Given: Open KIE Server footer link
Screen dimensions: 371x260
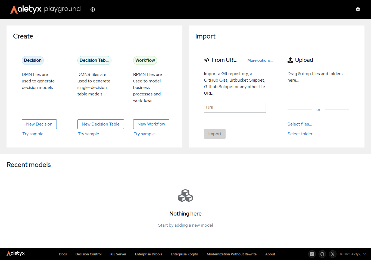Looking at the screenshot, I should pos(118,254).
